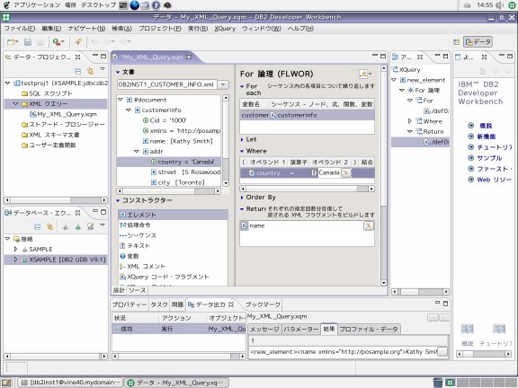Open the Web リソー link in welcome panel
Viewport: 518px width, 388px height.
point(495,180)
